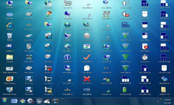The width and height of the screenshot is (174, 105).
Task: Select Icon_100.ico globe with magnifier
Action: click(x=68, y=46)
